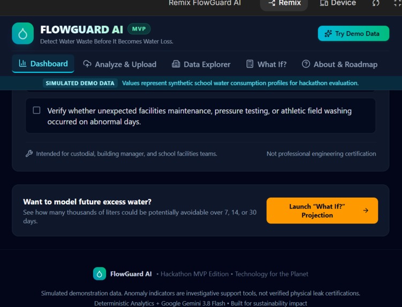
Task: Click the wrench icon by custodial note
Action: coord(29,153)
